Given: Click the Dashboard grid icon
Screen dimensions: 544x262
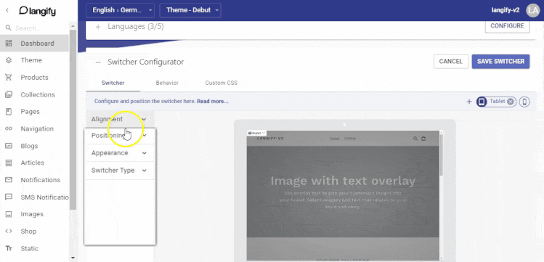Looking at the screenshot, I should 9,44.
